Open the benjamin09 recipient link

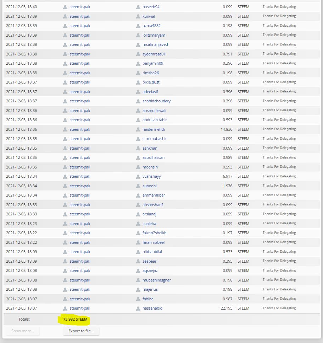point(153,63)
